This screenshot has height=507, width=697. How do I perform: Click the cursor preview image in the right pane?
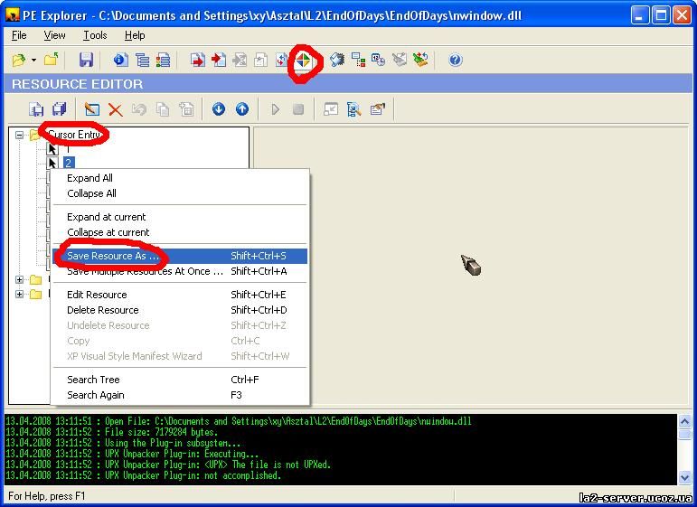coord(471,266)
